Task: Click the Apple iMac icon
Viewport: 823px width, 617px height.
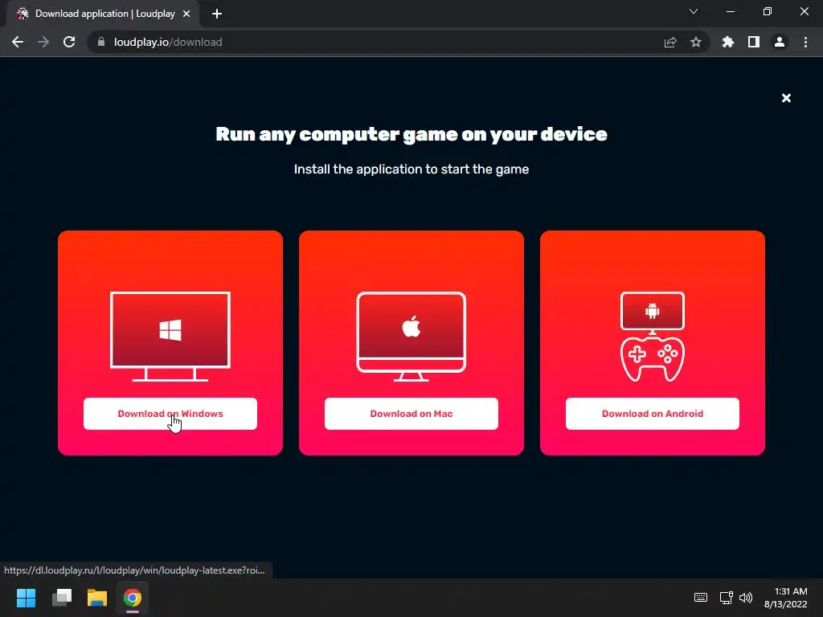Action: (x=411, y=337)
